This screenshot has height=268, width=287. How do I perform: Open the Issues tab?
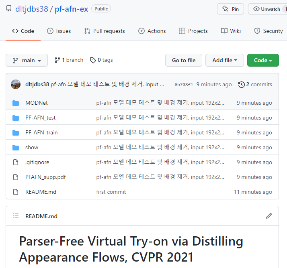coord(59,31)
